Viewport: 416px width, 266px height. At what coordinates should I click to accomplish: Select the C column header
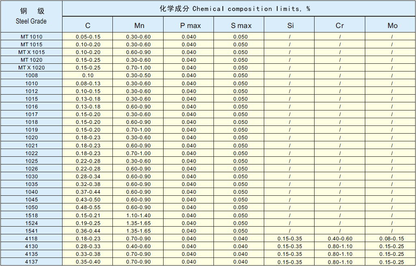(x=88, y=26)
